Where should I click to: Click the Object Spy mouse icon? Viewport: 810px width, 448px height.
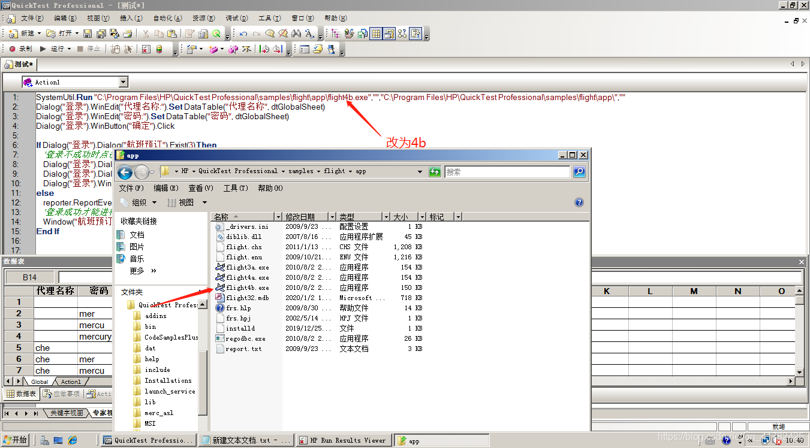click(115, 49)
